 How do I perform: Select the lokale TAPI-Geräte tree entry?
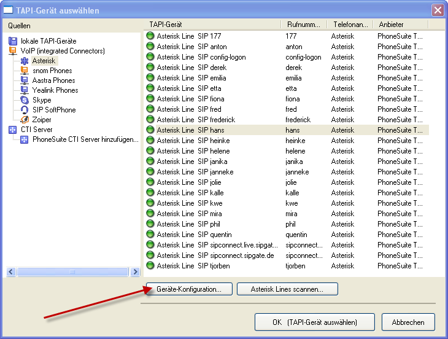[48, 41]
